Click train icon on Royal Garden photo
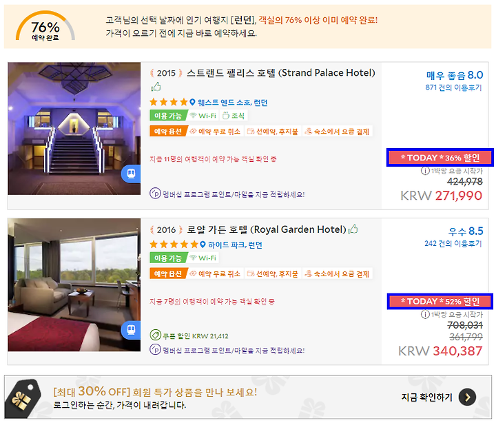 point(131,330)
